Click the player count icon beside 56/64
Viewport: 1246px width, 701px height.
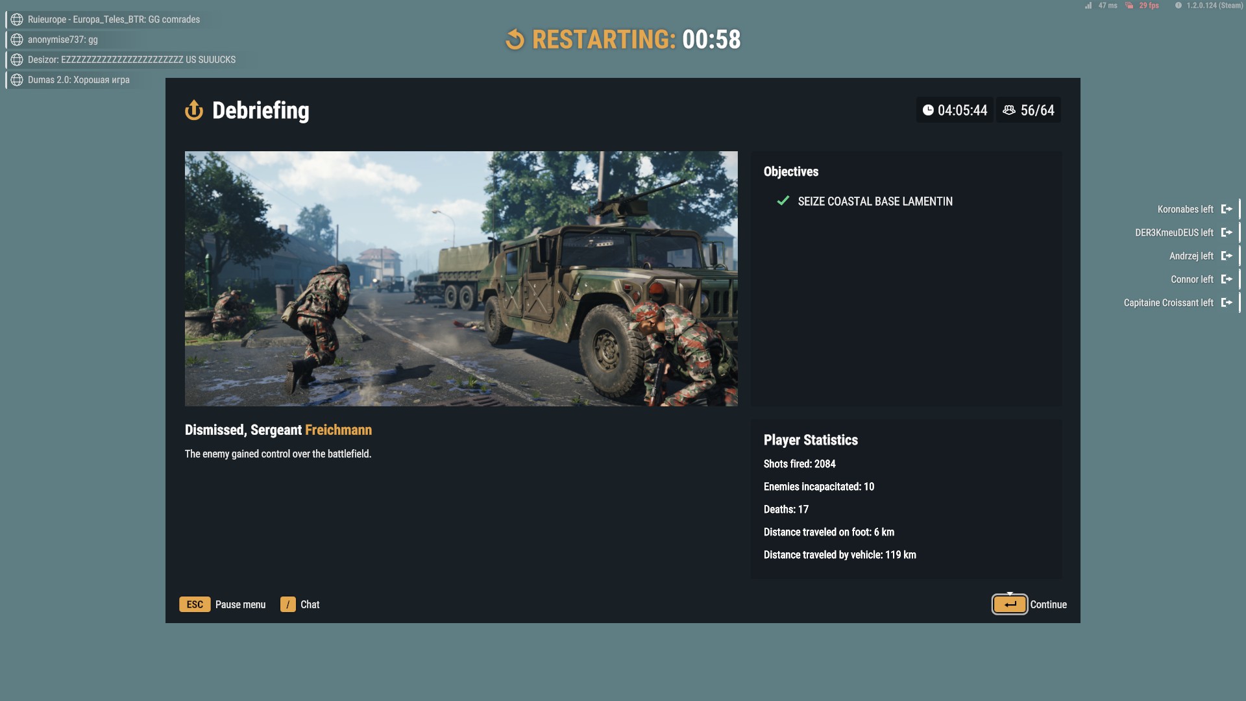[1009, 110]
